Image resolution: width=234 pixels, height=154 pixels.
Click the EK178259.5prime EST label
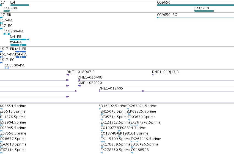pyautogui.click(x=116, y=144)
